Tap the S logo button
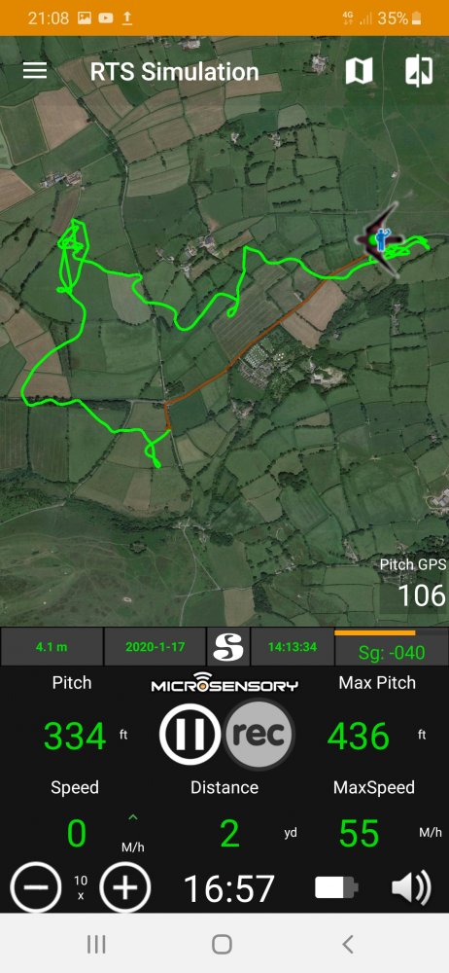 point(227,647)
